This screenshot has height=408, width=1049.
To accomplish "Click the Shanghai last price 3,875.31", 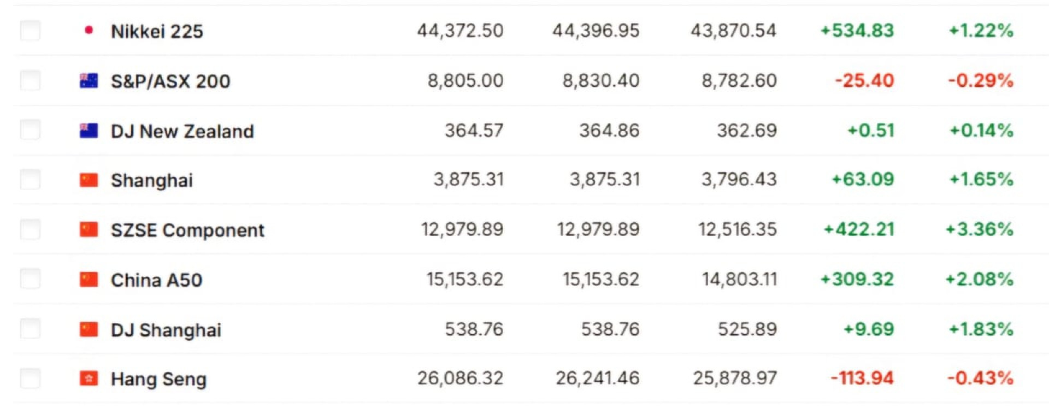I will 468,180.
